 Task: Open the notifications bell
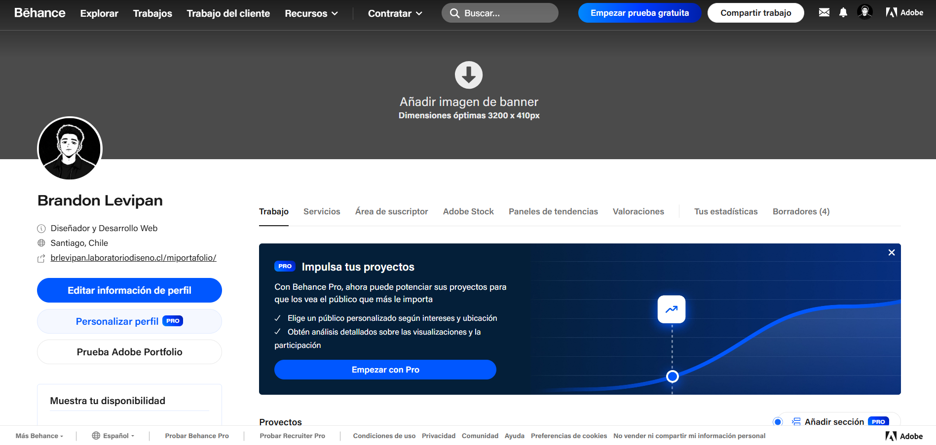(x=843, y=12)
